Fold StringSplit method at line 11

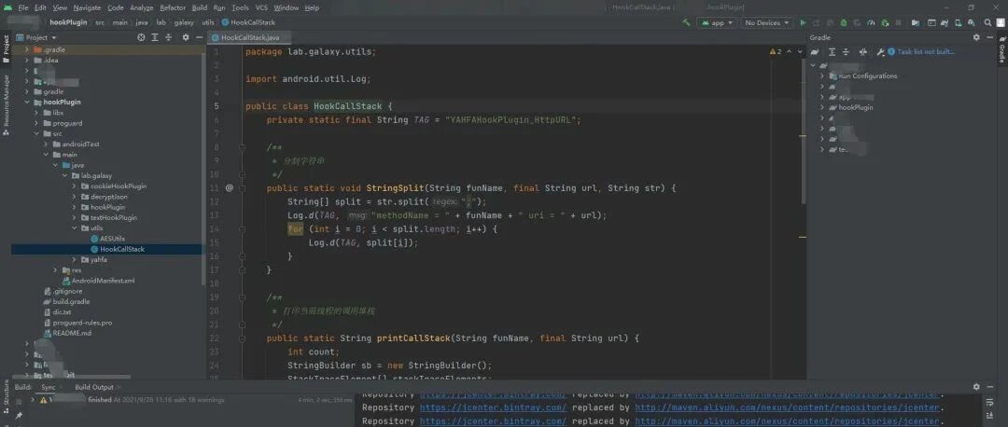point(243,188)
